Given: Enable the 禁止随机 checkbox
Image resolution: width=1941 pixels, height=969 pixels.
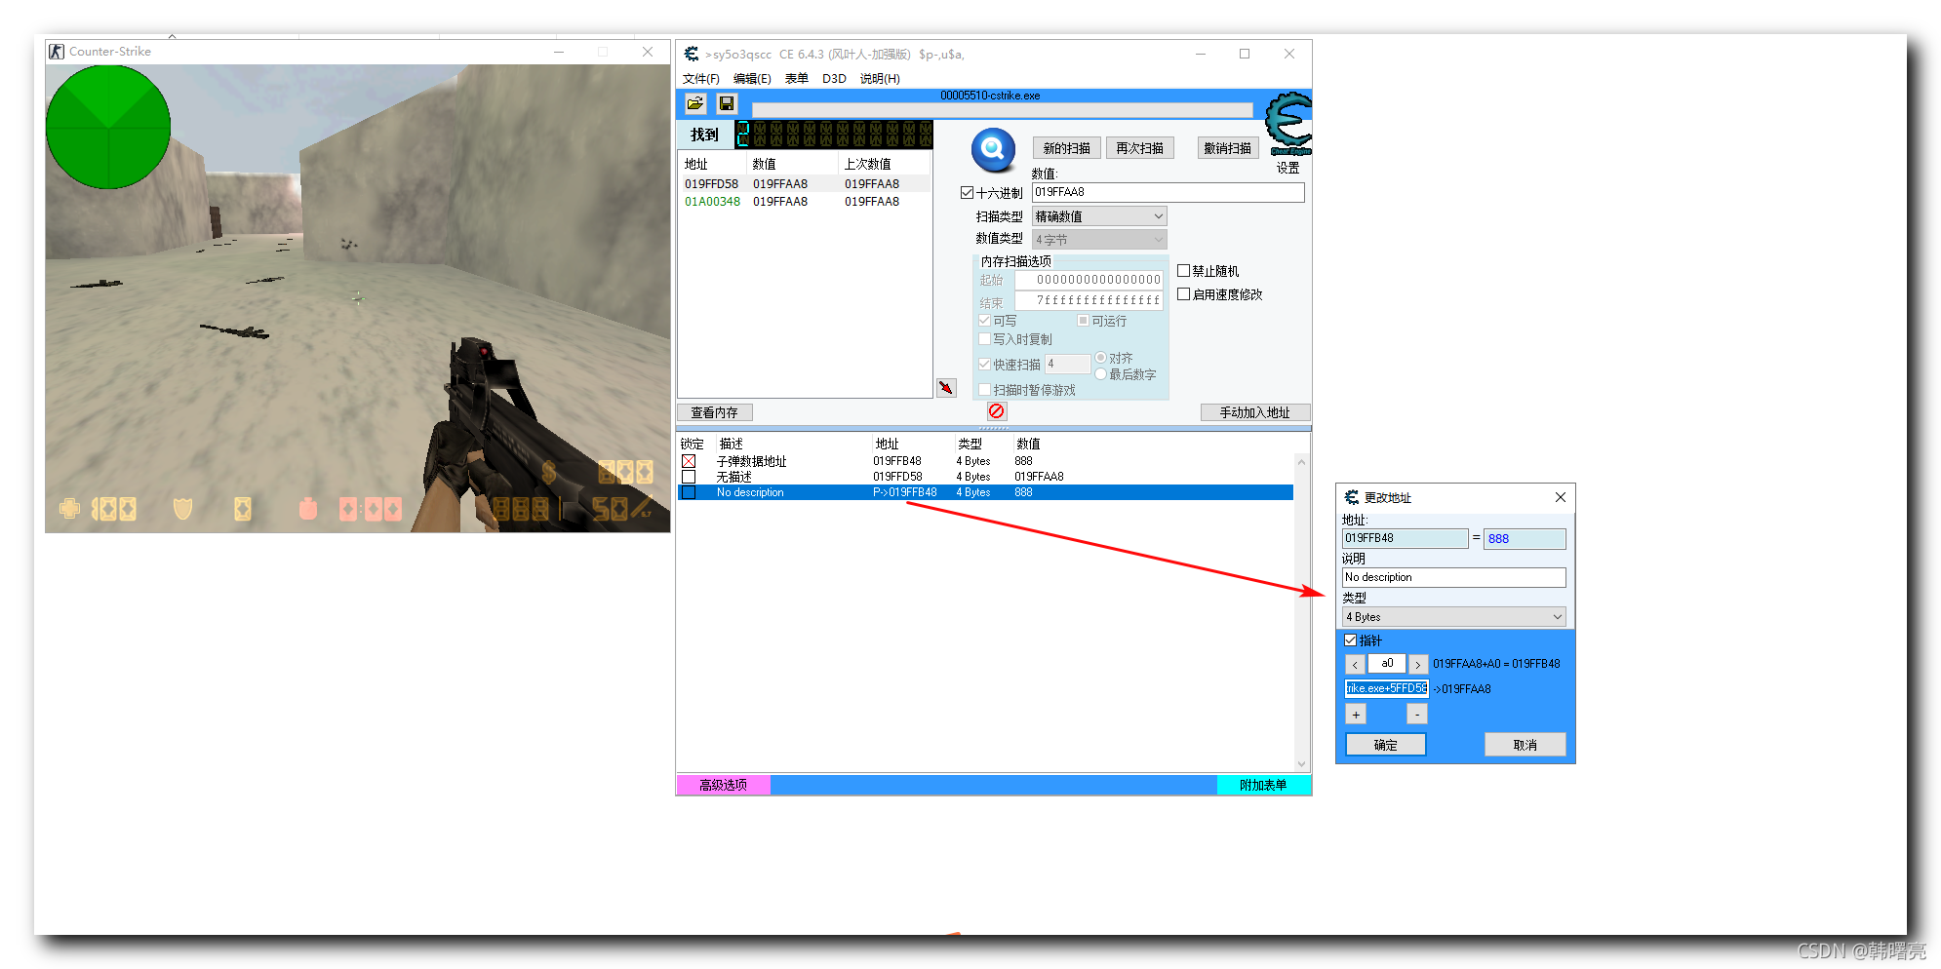Looking at the screenshot, I should (x=1183, y=271).
